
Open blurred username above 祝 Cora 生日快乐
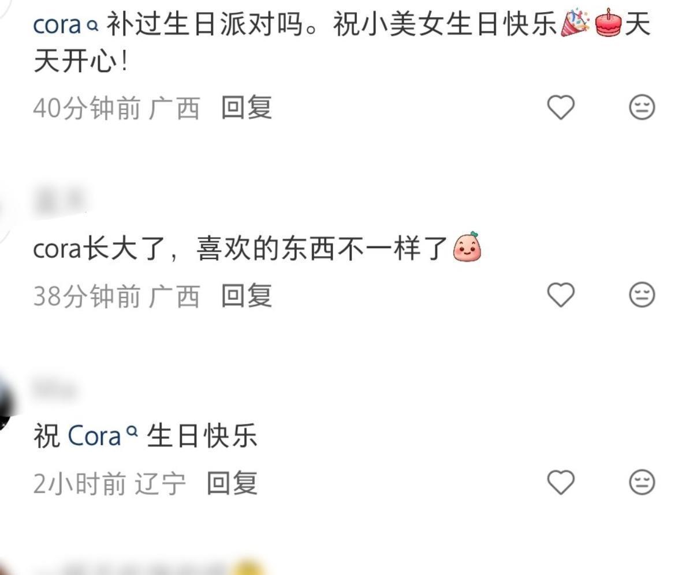coord(55,390)
